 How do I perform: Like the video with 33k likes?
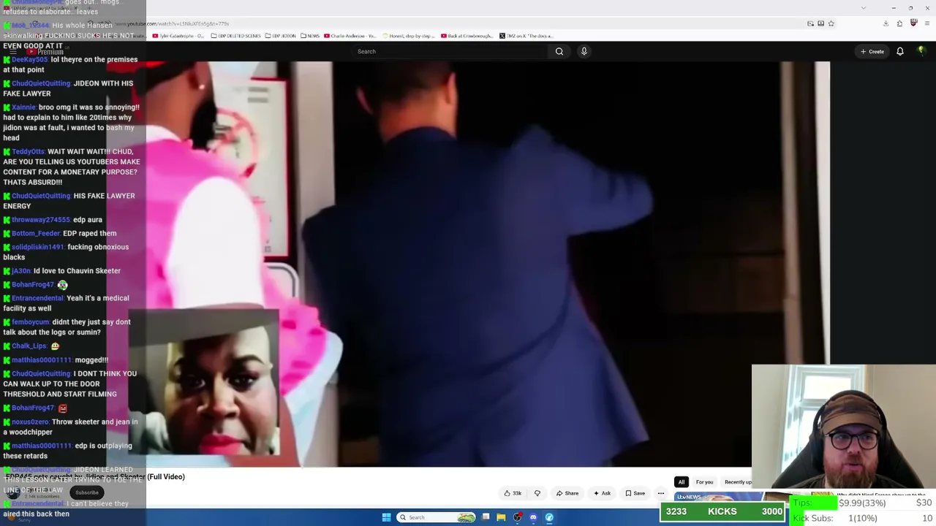click(513, 493)
